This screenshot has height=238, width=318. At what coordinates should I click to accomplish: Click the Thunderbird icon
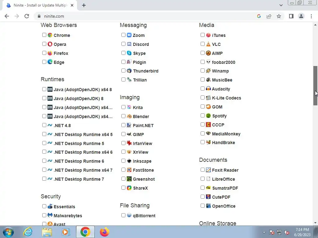click(129, 71)
